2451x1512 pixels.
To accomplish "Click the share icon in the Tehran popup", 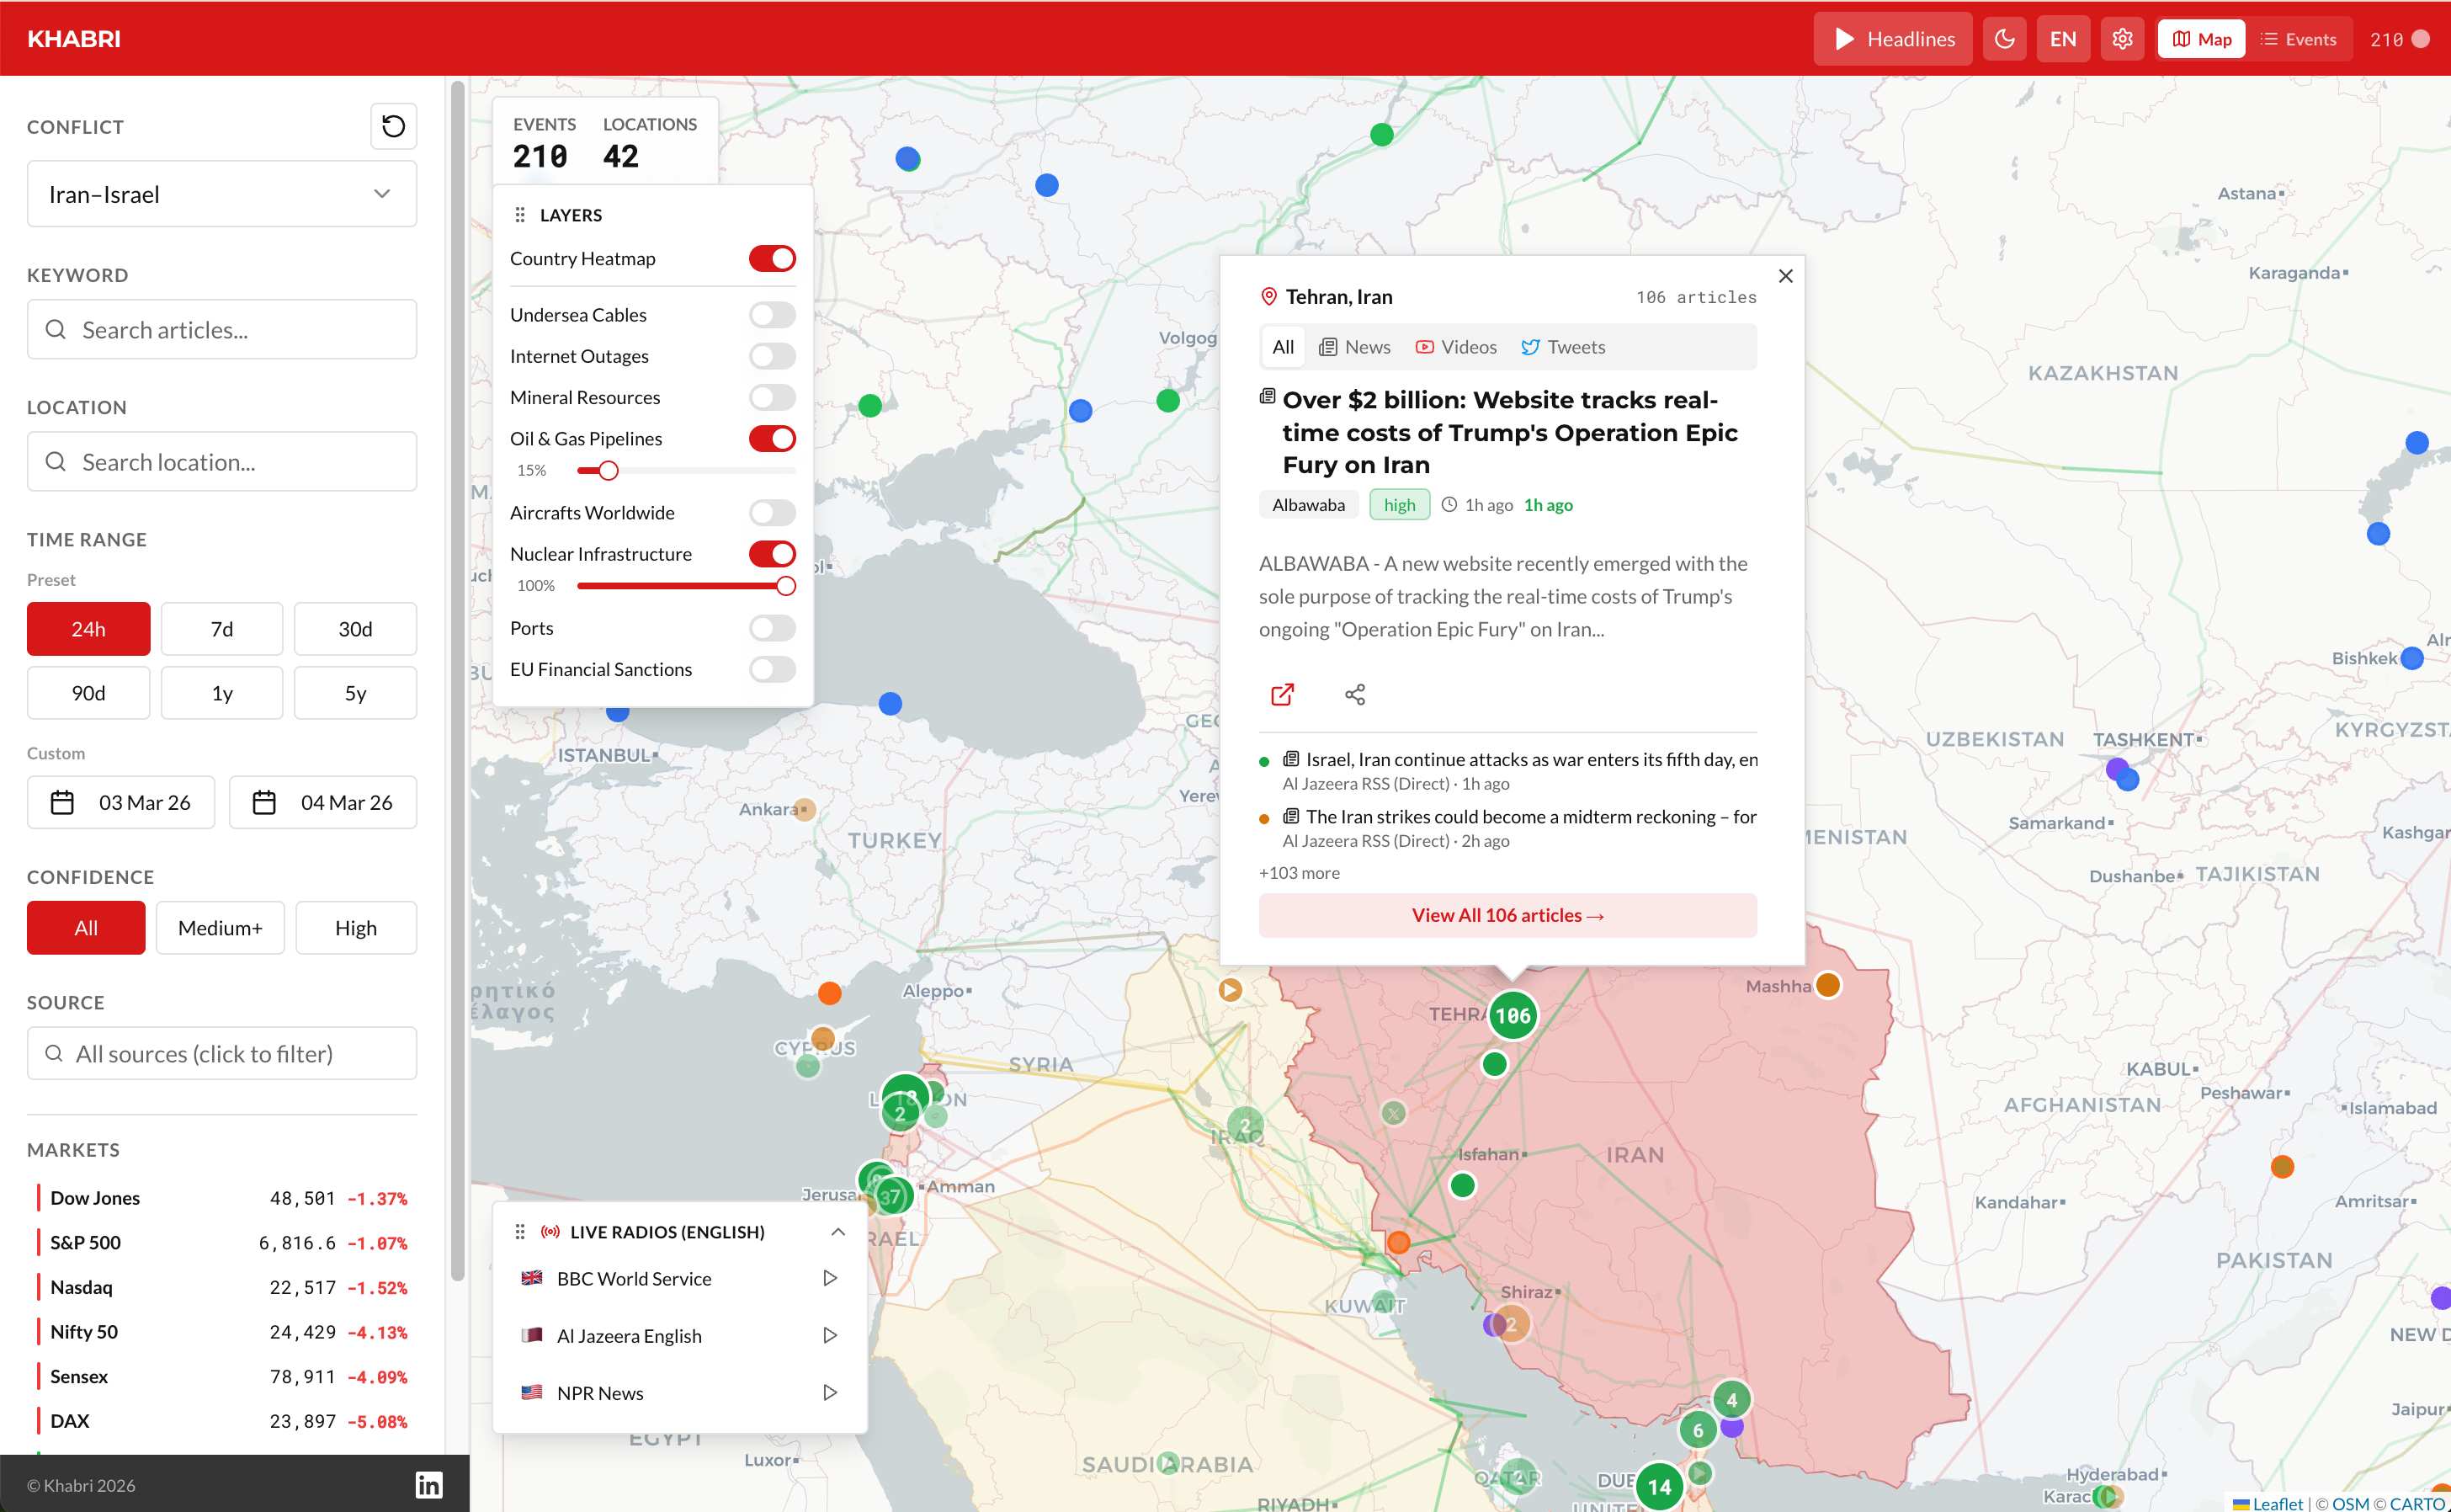I will click(1355, 694).
